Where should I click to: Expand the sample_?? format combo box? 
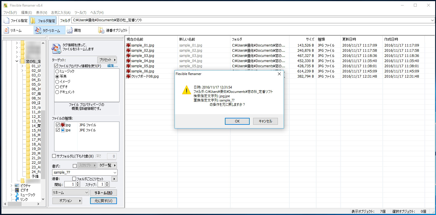[115, 172]
